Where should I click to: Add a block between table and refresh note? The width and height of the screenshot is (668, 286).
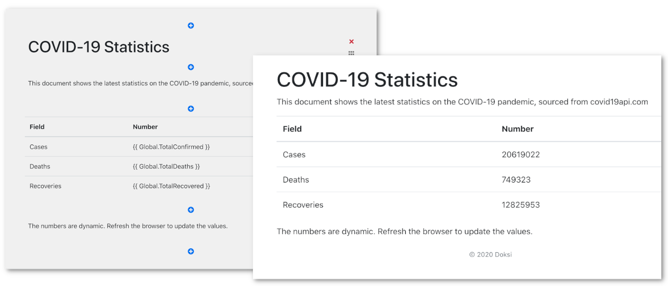191,210
